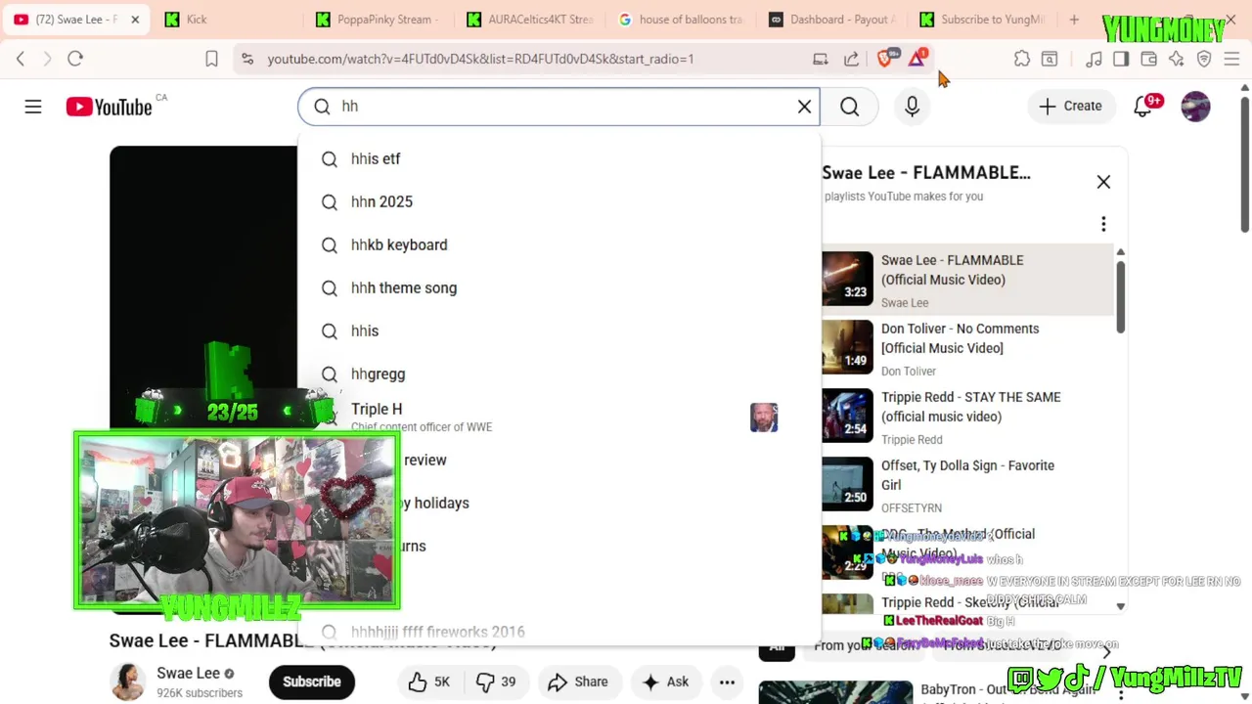
Task: Click main page vertical scrollbar thumb
Action: [x=1245, y=163]
